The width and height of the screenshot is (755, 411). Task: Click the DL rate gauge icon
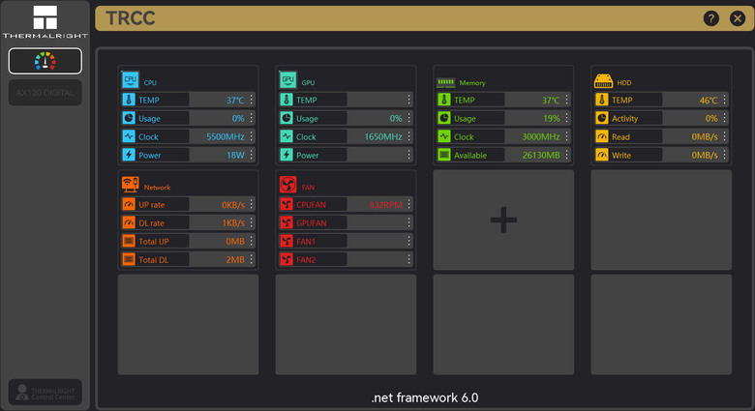tap(129, 222)
